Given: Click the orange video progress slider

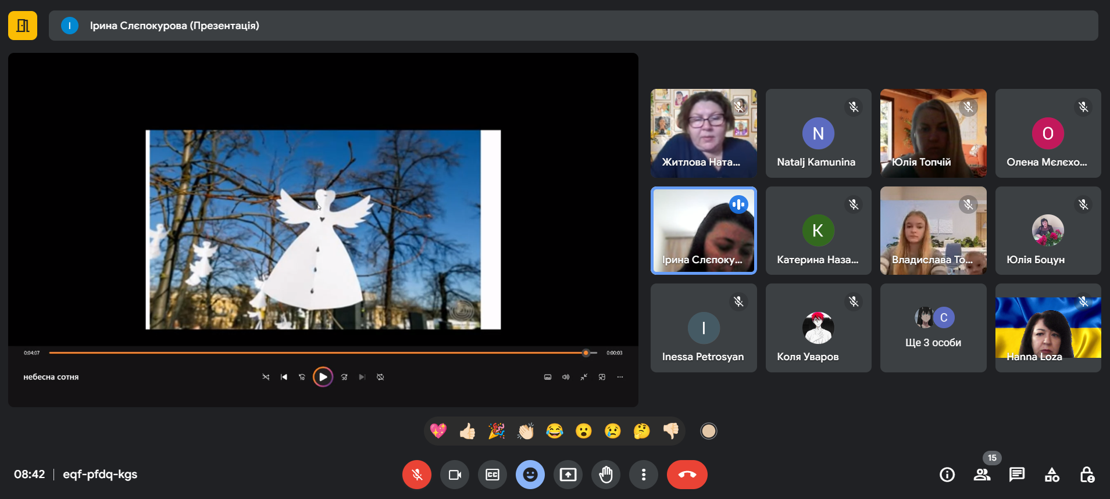Looking at the screenshot, I should click(x=586, y=353).
